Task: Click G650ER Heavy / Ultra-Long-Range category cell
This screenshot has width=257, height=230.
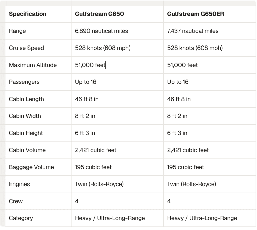Action: pos(210,218)
